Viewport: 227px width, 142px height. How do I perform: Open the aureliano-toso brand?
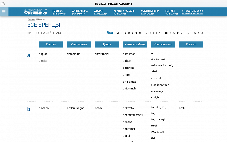[160, 85]
